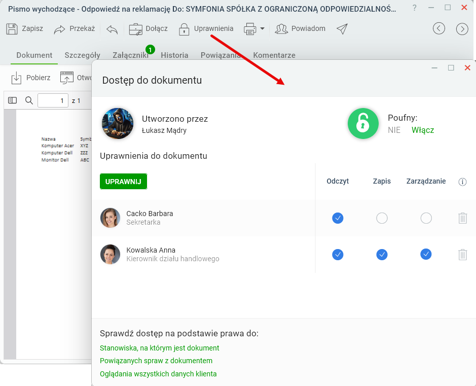Maximize the Dostęp do dokumentu dialog
476x386 pixels.
(451, 68)
